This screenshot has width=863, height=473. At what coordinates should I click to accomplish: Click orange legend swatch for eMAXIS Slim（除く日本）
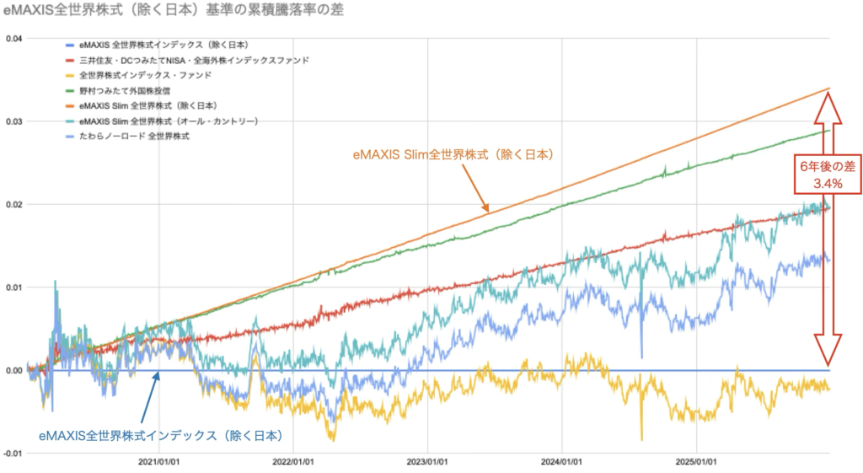point(68,105)
